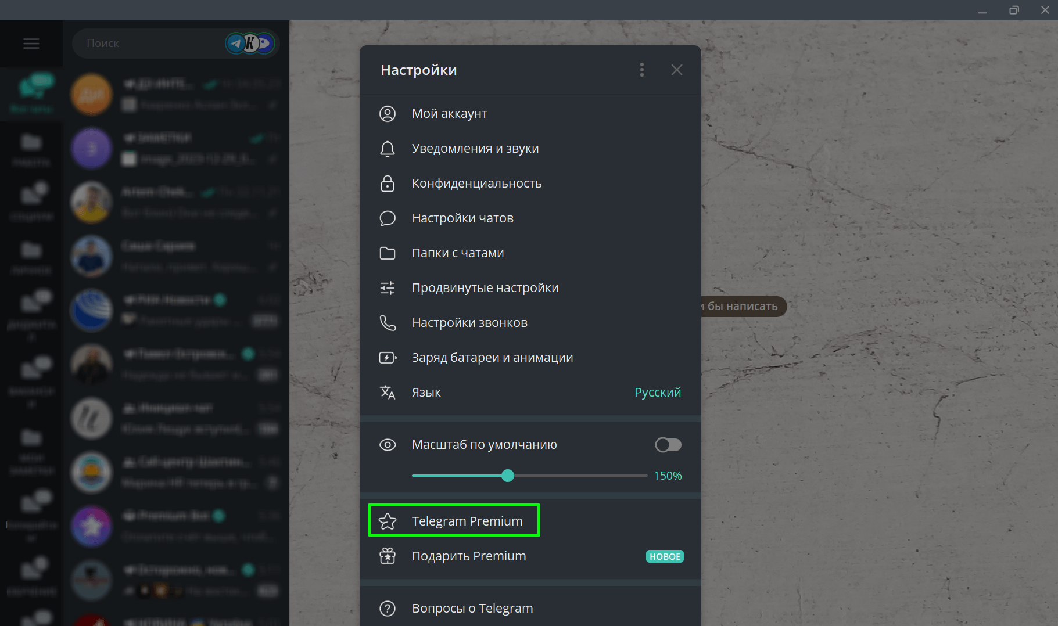The width and height of the screenshot is (1058, 626).
Task: Restore down the Telegram window
Action: (x=1014, y=10)
